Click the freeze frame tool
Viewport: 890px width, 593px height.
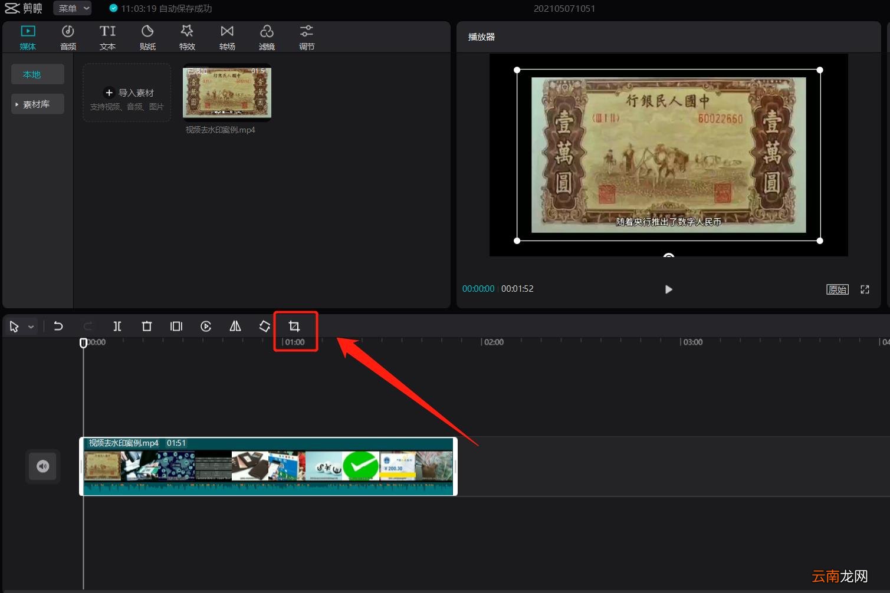click(x=176, y=326)
